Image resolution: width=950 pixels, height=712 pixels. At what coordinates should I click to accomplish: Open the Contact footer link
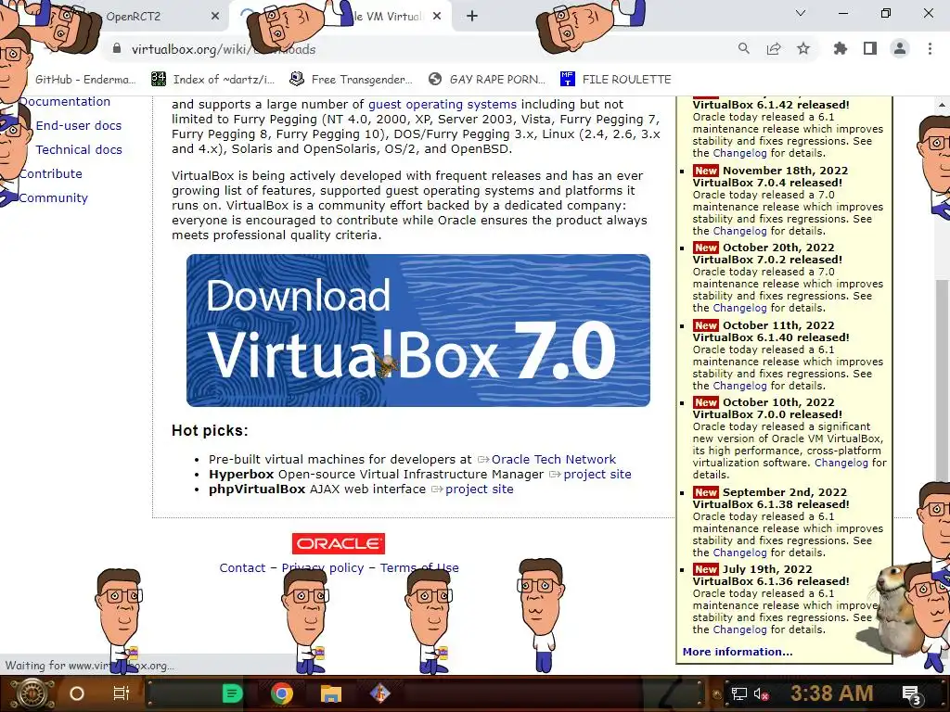[x=242, y=568]
